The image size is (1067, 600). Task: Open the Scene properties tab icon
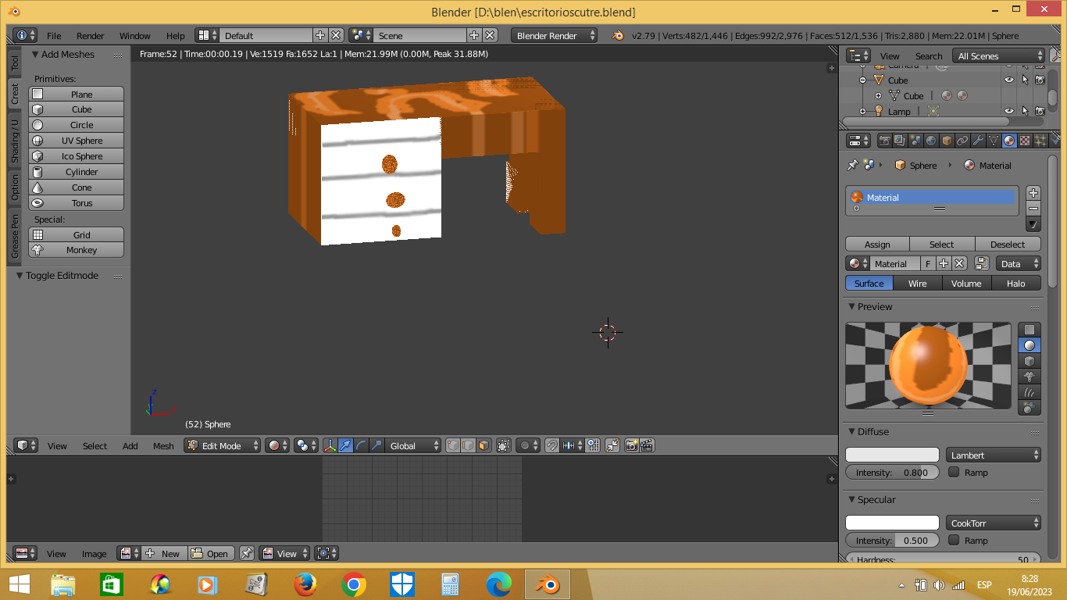[x=915, y=141]
